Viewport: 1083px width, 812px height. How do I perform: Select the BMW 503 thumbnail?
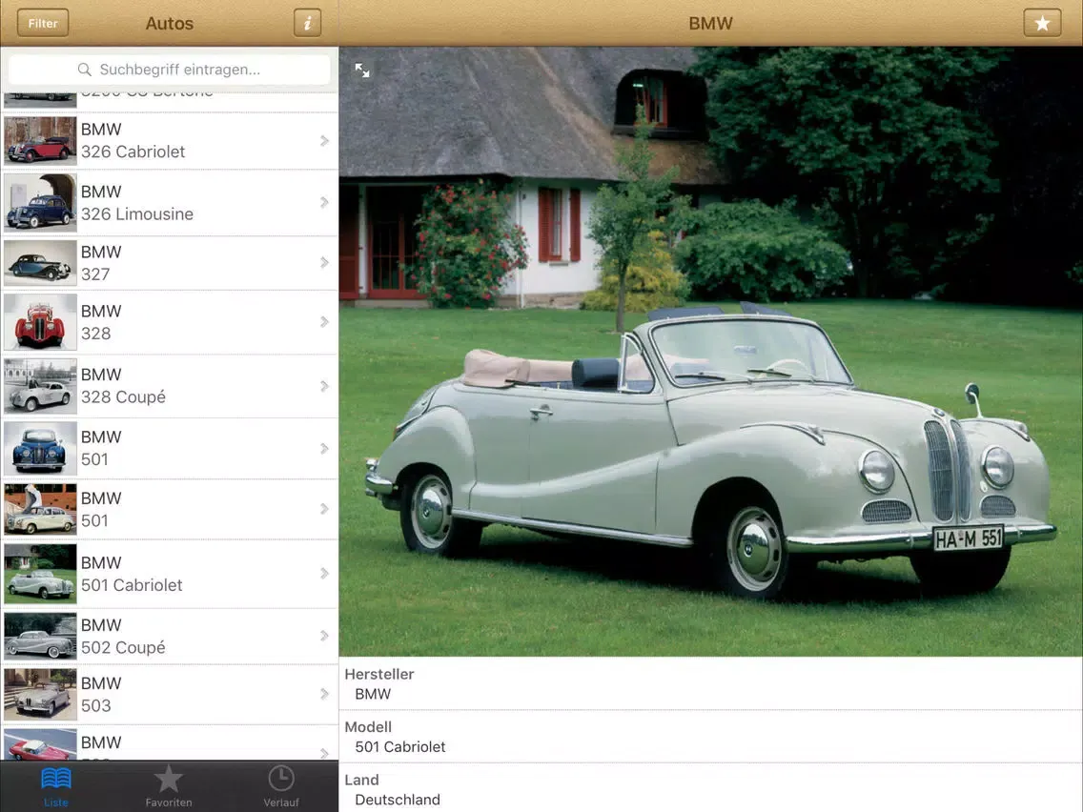pyautogui.click(x=40, y=694)
